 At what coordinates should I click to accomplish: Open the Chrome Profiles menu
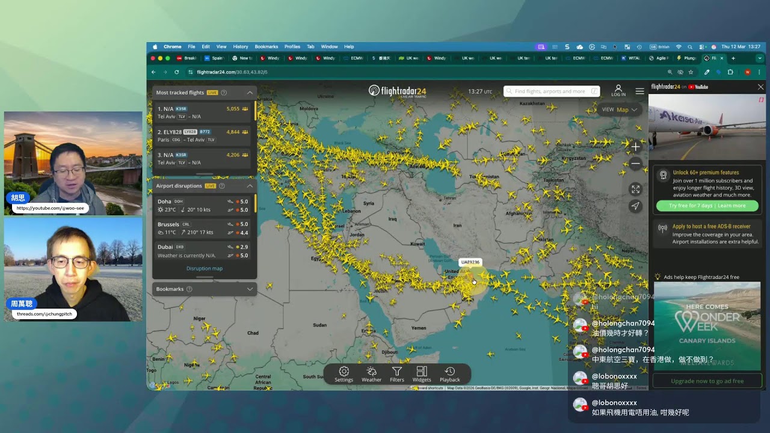click(292, 46)
